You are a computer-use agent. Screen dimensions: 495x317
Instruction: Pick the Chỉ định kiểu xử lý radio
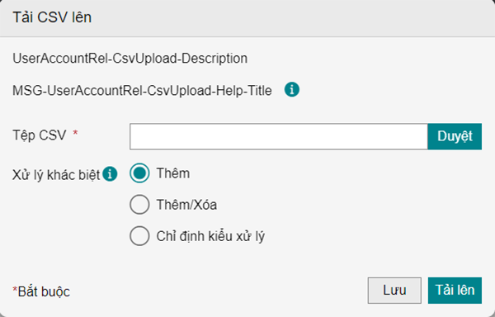tap(139, 236)
